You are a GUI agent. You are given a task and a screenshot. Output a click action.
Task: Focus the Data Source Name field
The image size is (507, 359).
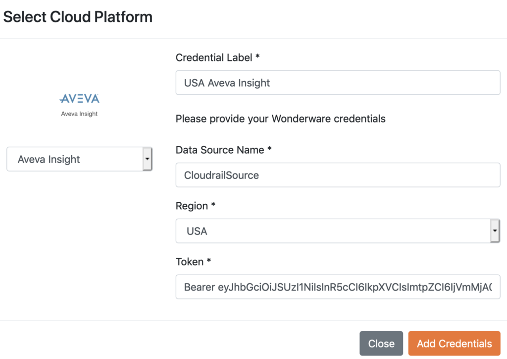[338, 175]
